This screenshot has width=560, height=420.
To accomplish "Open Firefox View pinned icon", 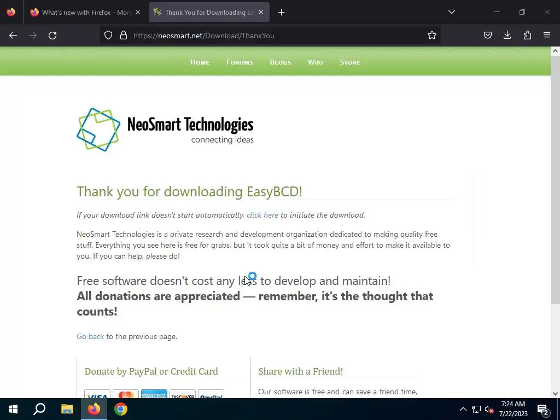I will click(11, 12).
